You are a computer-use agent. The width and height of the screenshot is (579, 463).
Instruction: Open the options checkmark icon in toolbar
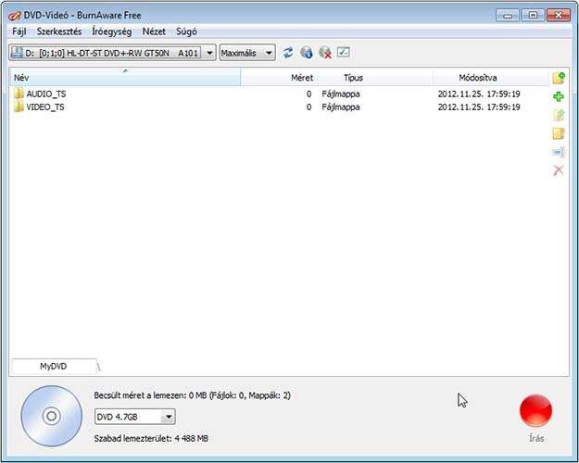point(344,52)
